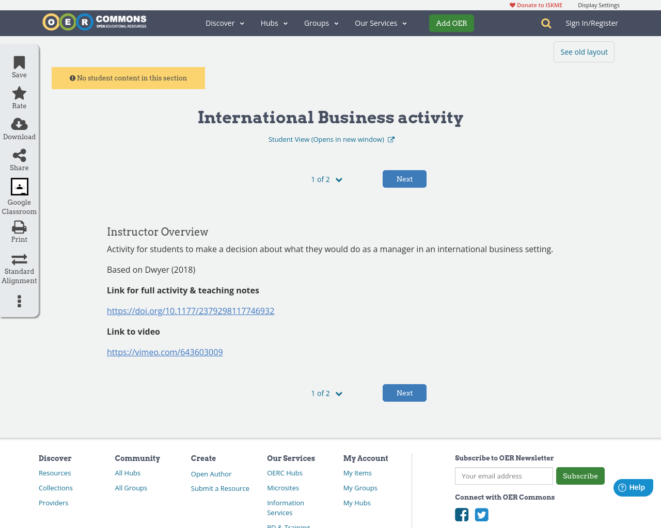Open the Our Services menu

(380, 23)
